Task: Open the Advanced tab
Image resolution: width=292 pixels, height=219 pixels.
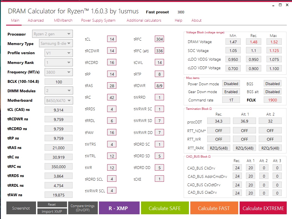Action: pyautogui.click(x=36, y=20)
